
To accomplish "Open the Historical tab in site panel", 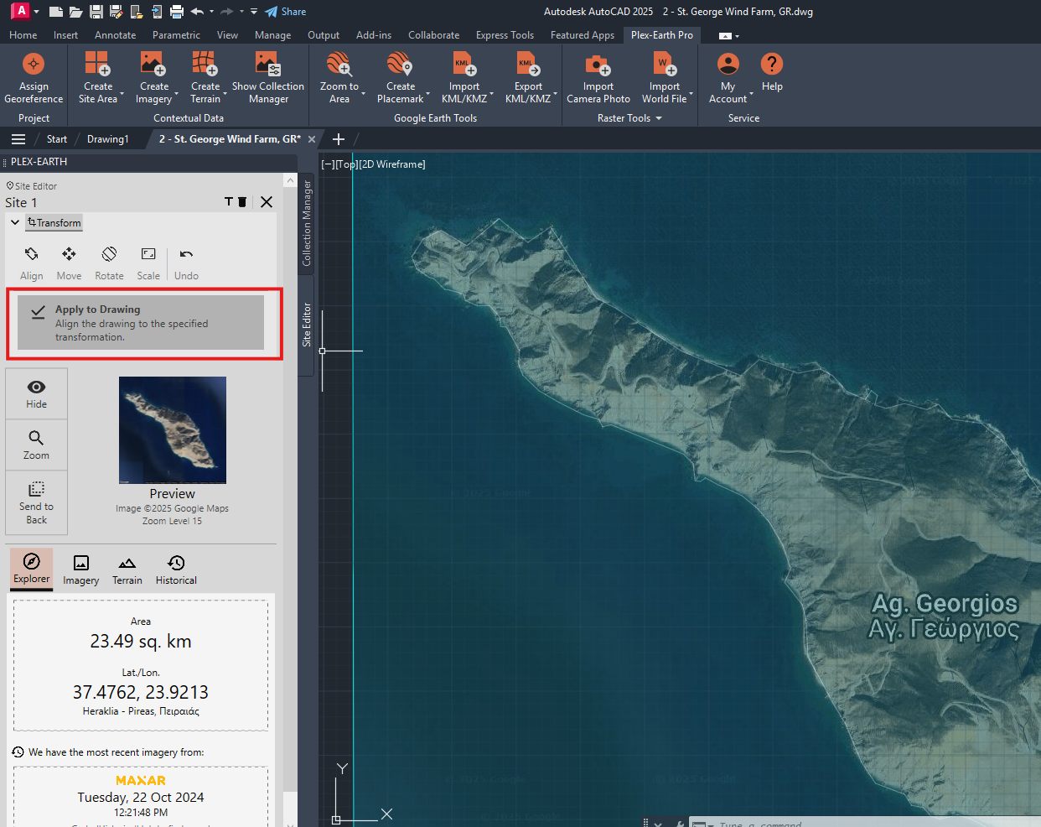I will [x=176, y=569].
